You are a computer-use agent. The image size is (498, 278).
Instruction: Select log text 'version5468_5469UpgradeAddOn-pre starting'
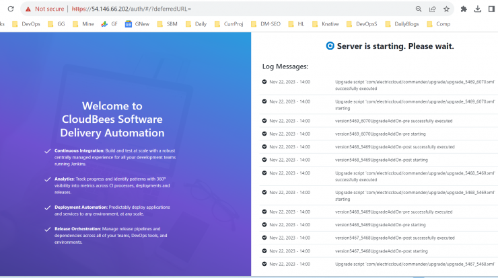(380, 225)
